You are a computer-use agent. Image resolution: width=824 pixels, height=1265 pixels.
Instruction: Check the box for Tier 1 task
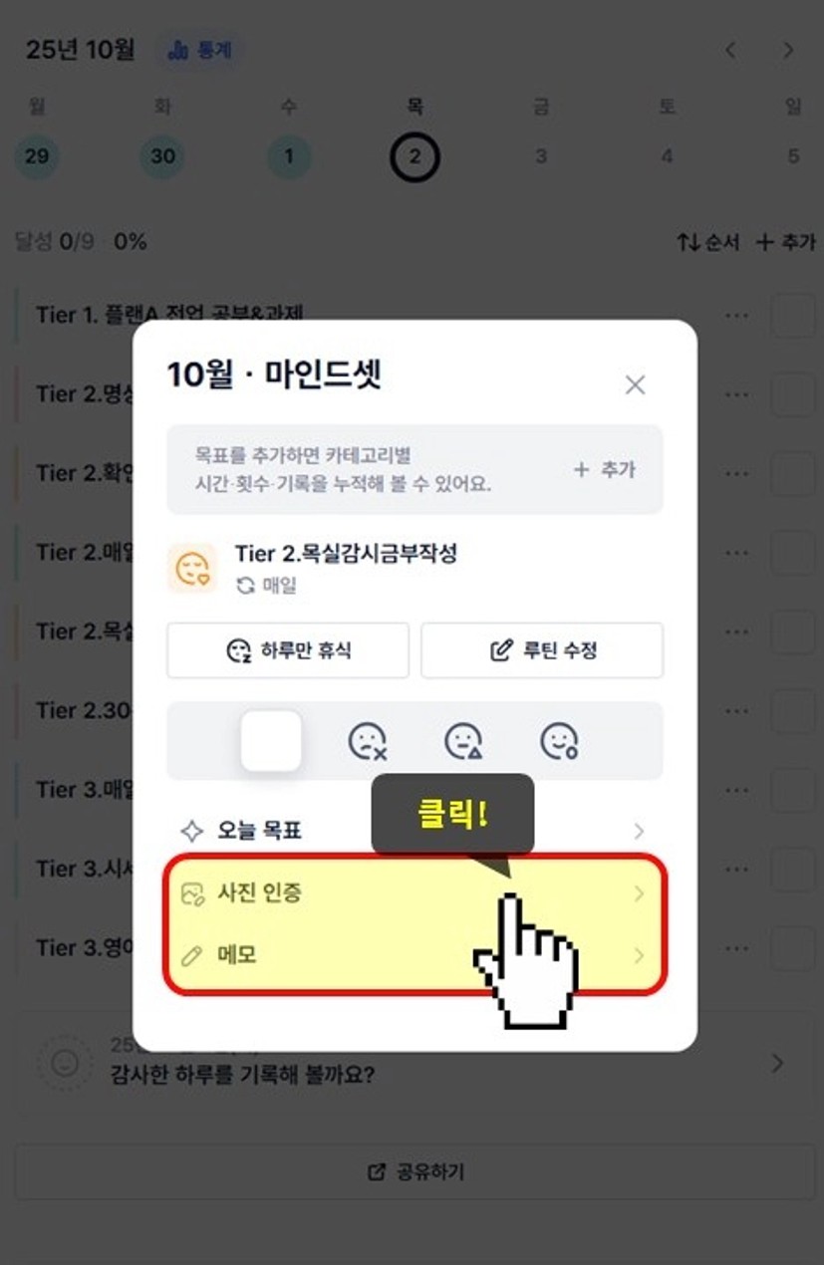click(x=793, y=315)
